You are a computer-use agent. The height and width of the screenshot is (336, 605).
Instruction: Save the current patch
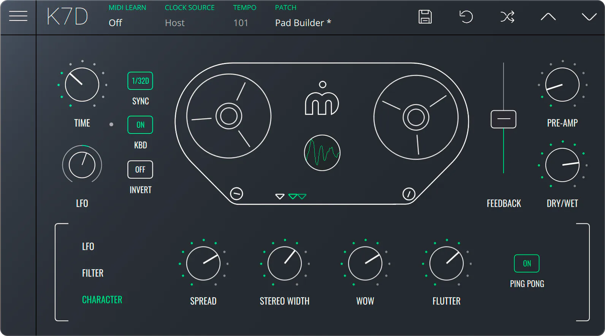(425, 17)
